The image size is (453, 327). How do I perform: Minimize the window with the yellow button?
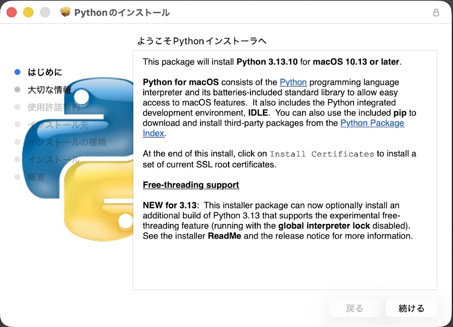(x=28, y=12)
